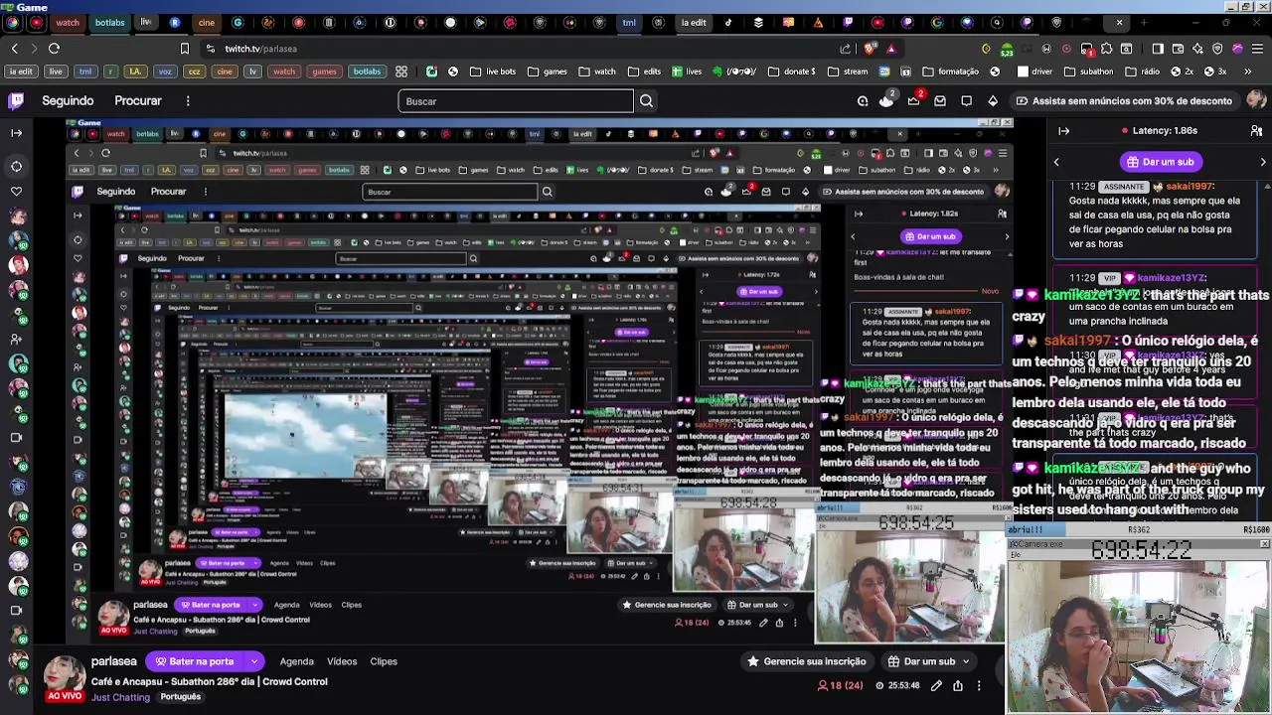
Task: Go to next chat banner with right chevron
Action: pos(1263,162)
